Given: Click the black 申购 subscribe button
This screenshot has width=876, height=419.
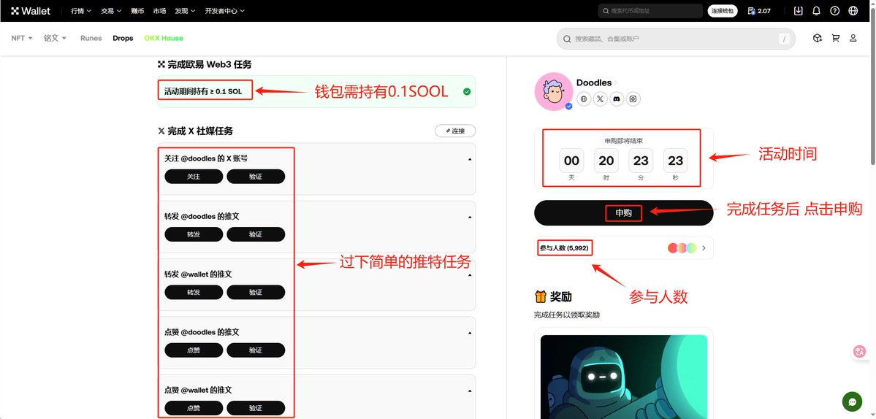Looking at the screenshot, I should 623,212.
